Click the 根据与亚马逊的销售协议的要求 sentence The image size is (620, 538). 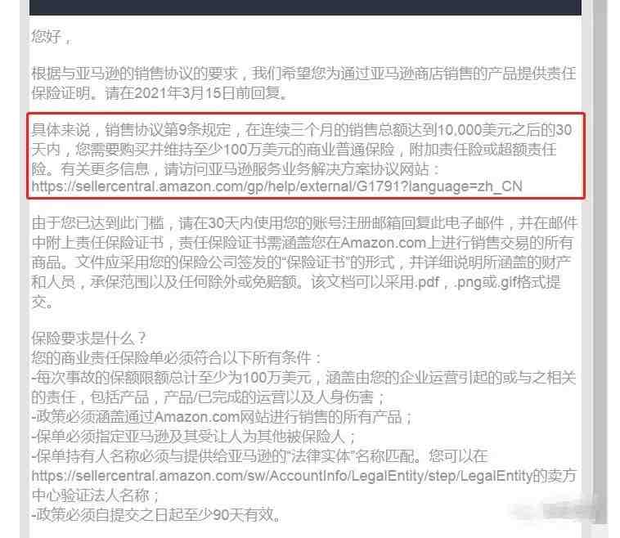tap(134, 74)
